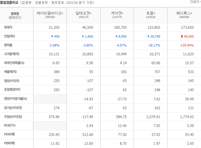Viewport: 201px width, 148px height.
Task: Click the foreign ownership value 60.86
Action: (x=155, y=63)
